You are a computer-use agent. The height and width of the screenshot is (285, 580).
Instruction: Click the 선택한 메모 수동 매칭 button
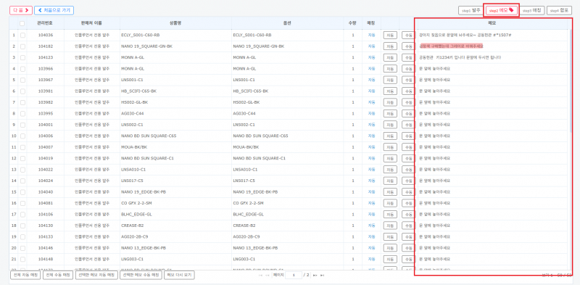pos(141,276)
